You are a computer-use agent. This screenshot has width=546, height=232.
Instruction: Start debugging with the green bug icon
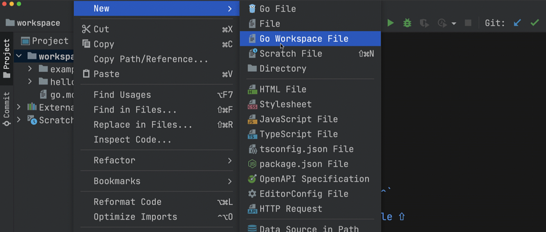(407, 23)
